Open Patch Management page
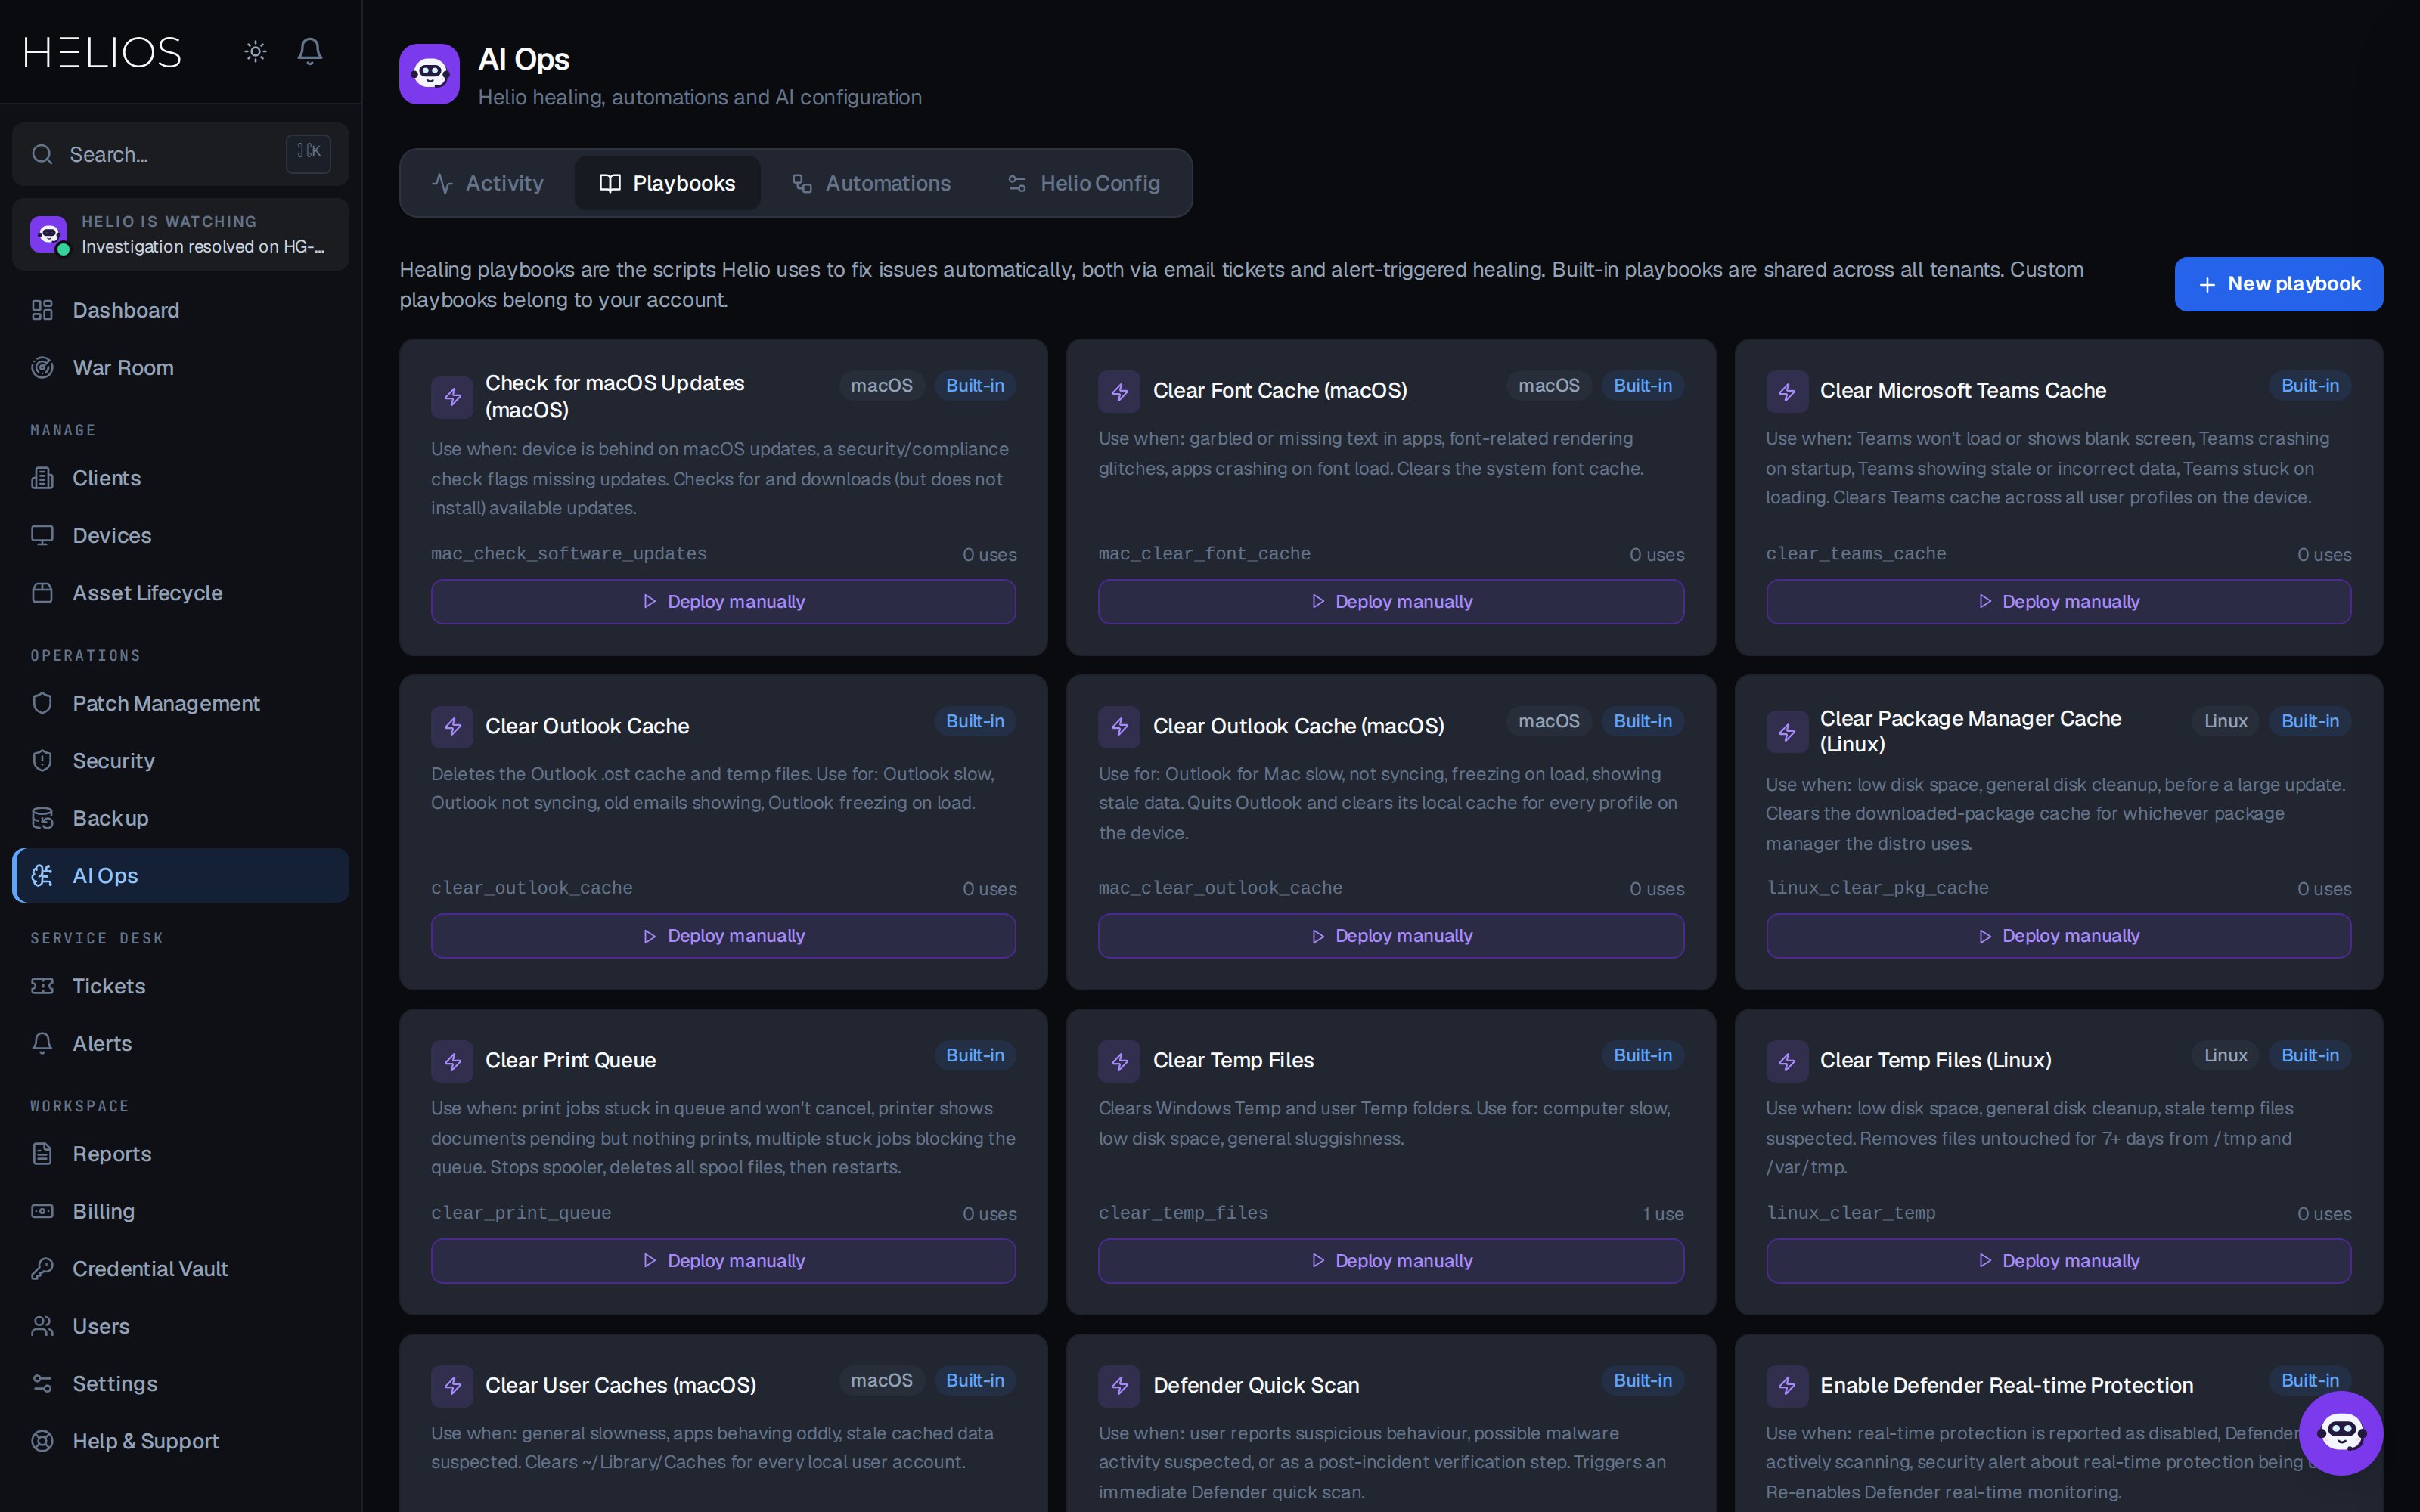 (181, 703)
